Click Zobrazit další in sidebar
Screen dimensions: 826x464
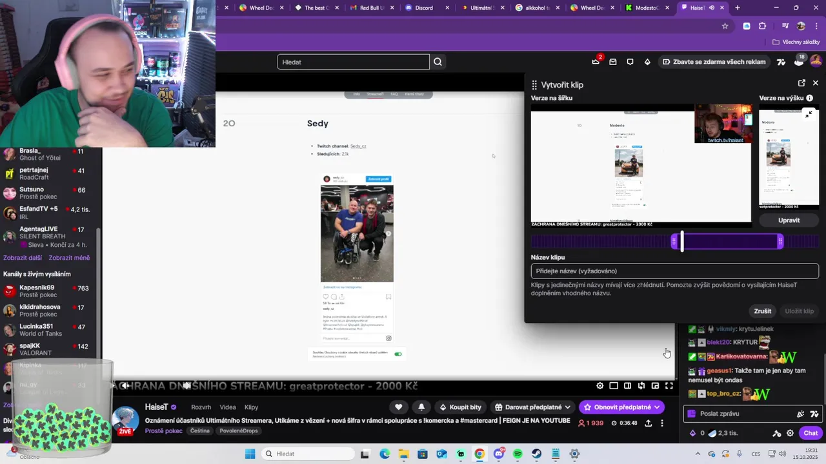pyautogui.click(x=23, y=258)
